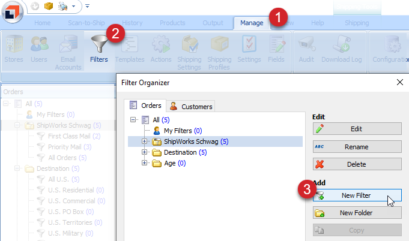Select ShipWorks Schwag row in Filter Organizer
Viewport: 409px width, 241px height.
[215, 141]
